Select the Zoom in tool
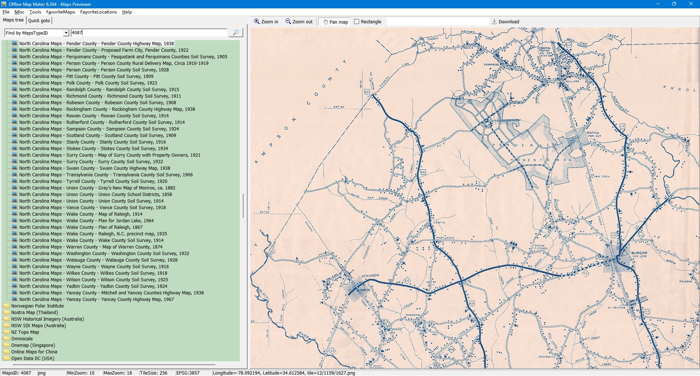The image size is (700, 376). [x=266, y=21]
